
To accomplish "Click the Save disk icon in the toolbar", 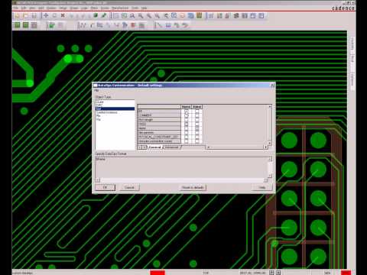I will pos(34,16).
